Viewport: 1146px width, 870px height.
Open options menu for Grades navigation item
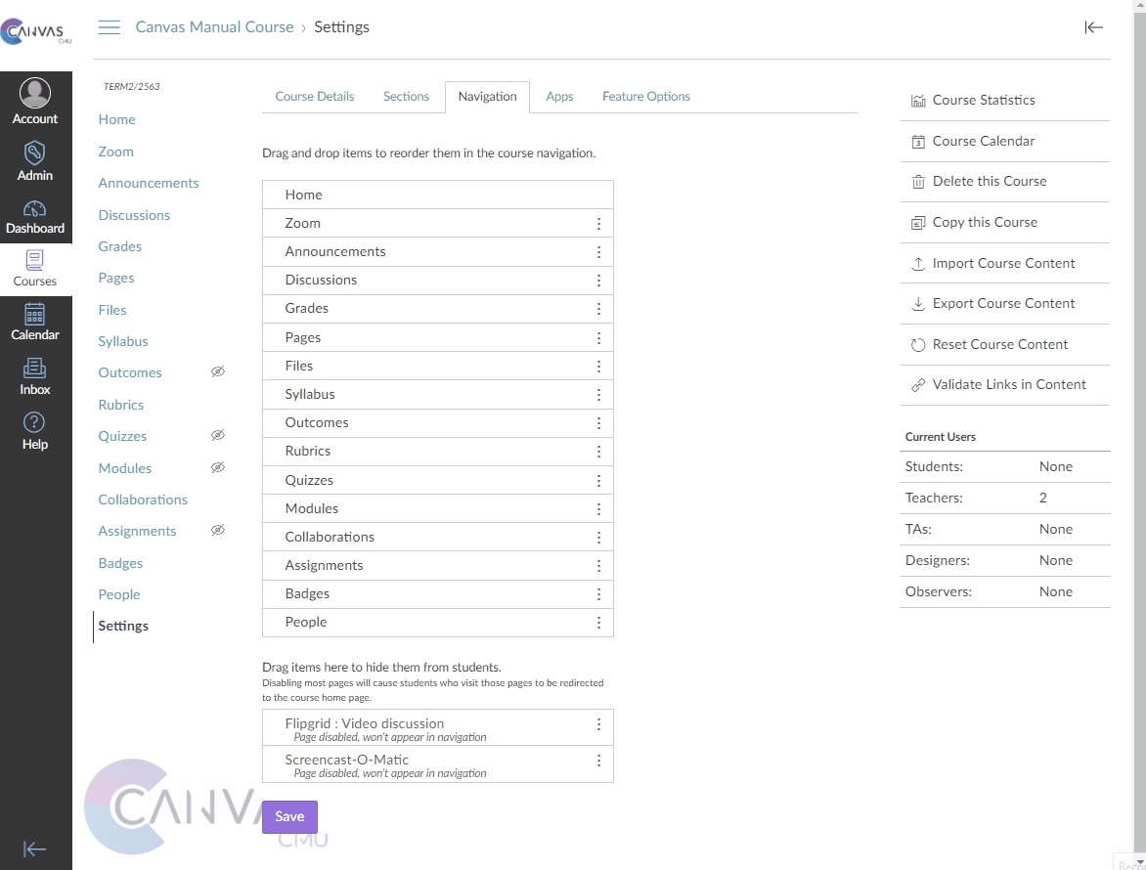pos(598,309)
